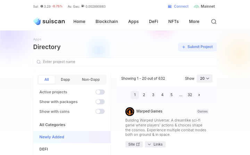Viewport: 250px width, 155px height.
Task: Turn on Show with packages switch
Action: pyautogui.click(x=100, y=102)
